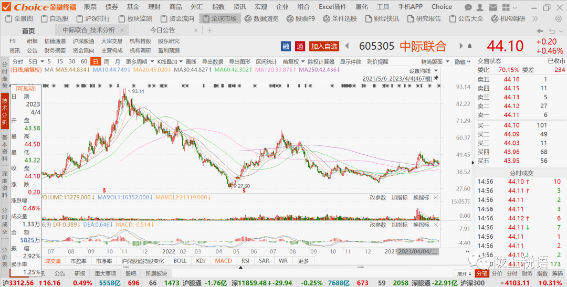Screen dimensions: 567x287
Task: Expand the 精简版面 dropdown
Action: (448, 62)
